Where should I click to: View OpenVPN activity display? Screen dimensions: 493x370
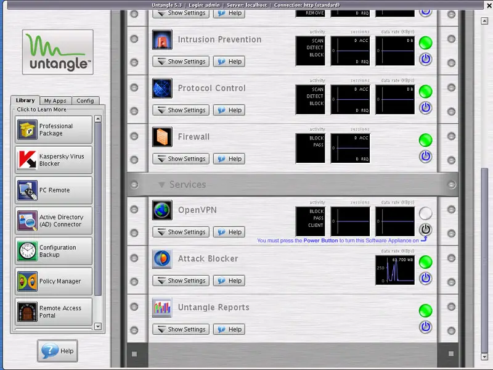(x=311, y=221)
